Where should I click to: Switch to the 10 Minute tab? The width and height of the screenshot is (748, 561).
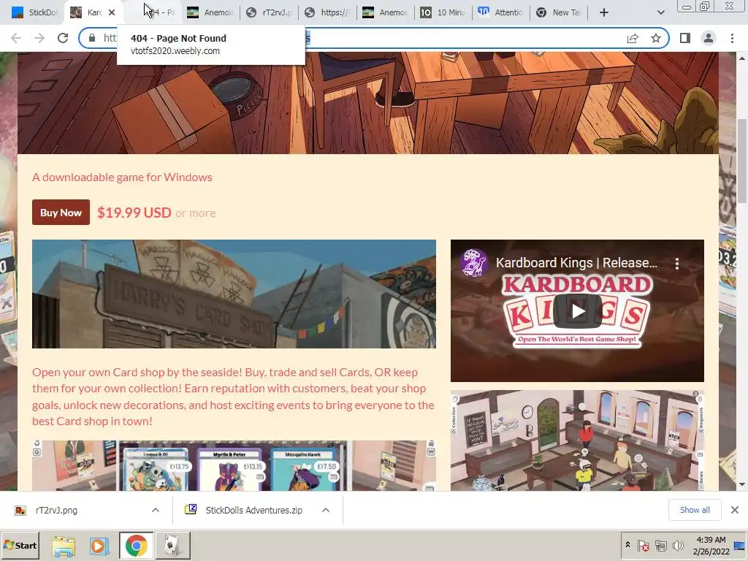click(x=443, y=12)
